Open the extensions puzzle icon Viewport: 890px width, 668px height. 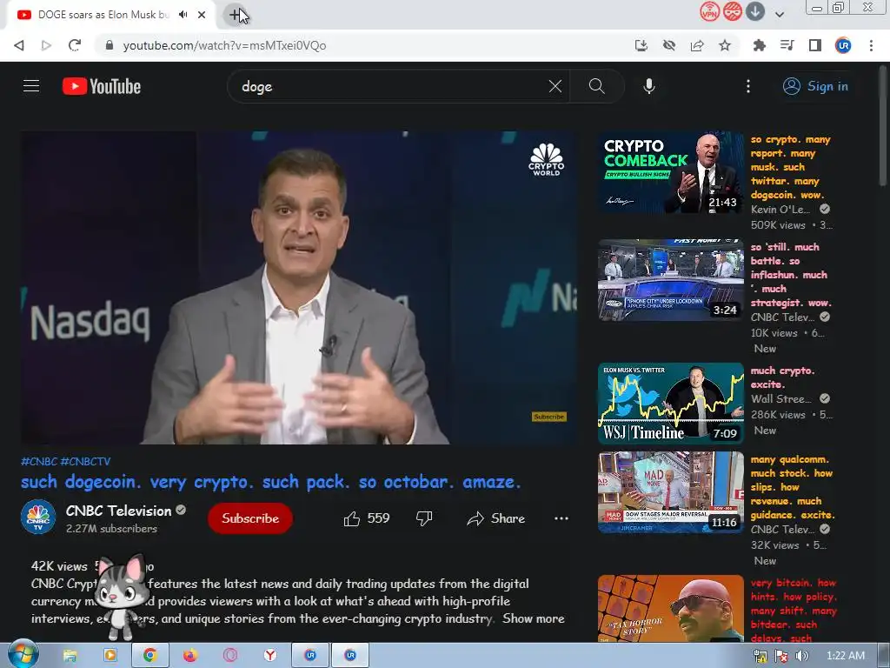(759, 45)
